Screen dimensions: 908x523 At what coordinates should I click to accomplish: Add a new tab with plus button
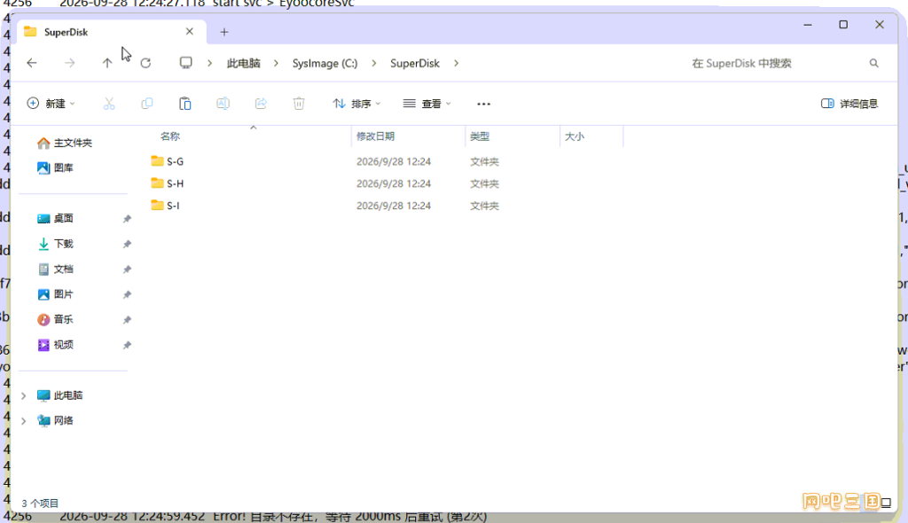pyautogui.click(x=224, y=33)
